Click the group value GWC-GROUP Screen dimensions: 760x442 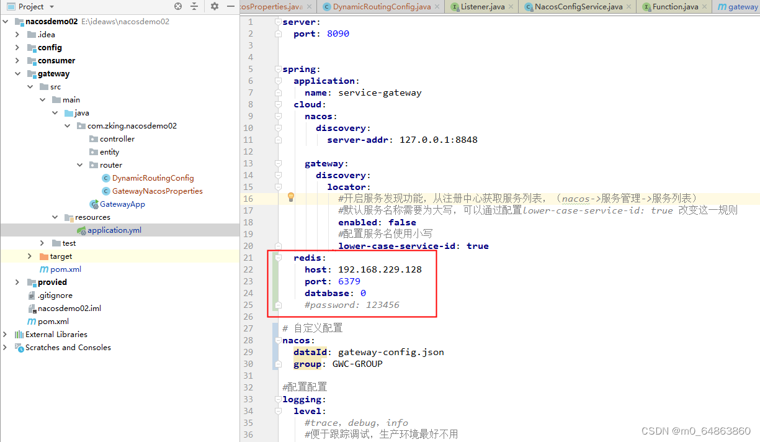[357, 364]
